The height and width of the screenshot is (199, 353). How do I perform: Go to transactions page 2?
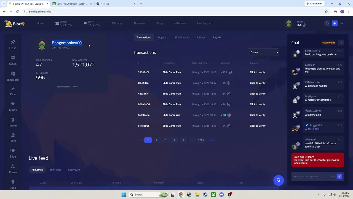pyautogui.click(x=157, y=140)
